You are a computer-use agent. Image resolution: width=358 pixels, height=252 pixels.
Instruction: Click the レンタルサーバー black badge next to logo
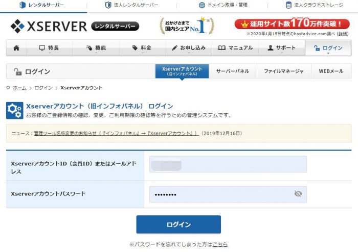pyautogui.click(x=115, y=27)
